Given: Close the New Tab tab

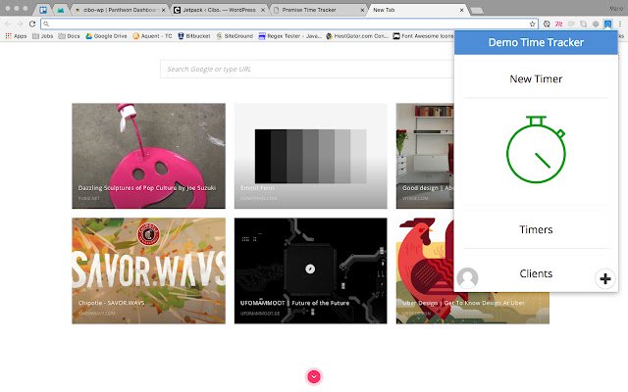Looking at the screenshot, I should pyautogui.click(x=461, y=10).
